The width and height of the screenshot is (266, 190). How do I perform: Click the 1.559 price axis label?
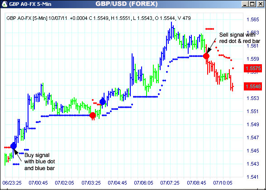253,59
